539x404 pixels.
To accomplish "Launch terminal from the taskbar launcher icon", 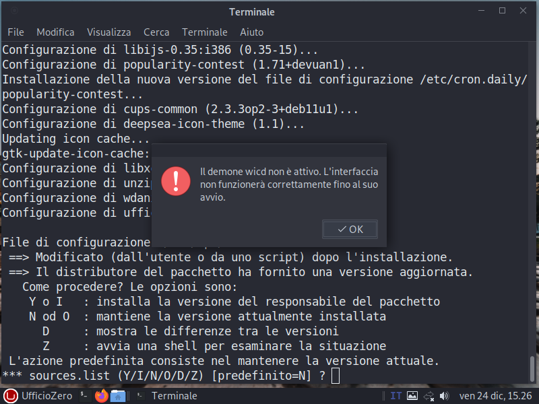I will (84, 396).
